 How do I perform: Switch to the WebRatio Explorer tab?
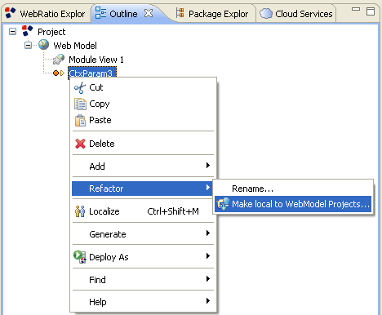pos(47,13)
